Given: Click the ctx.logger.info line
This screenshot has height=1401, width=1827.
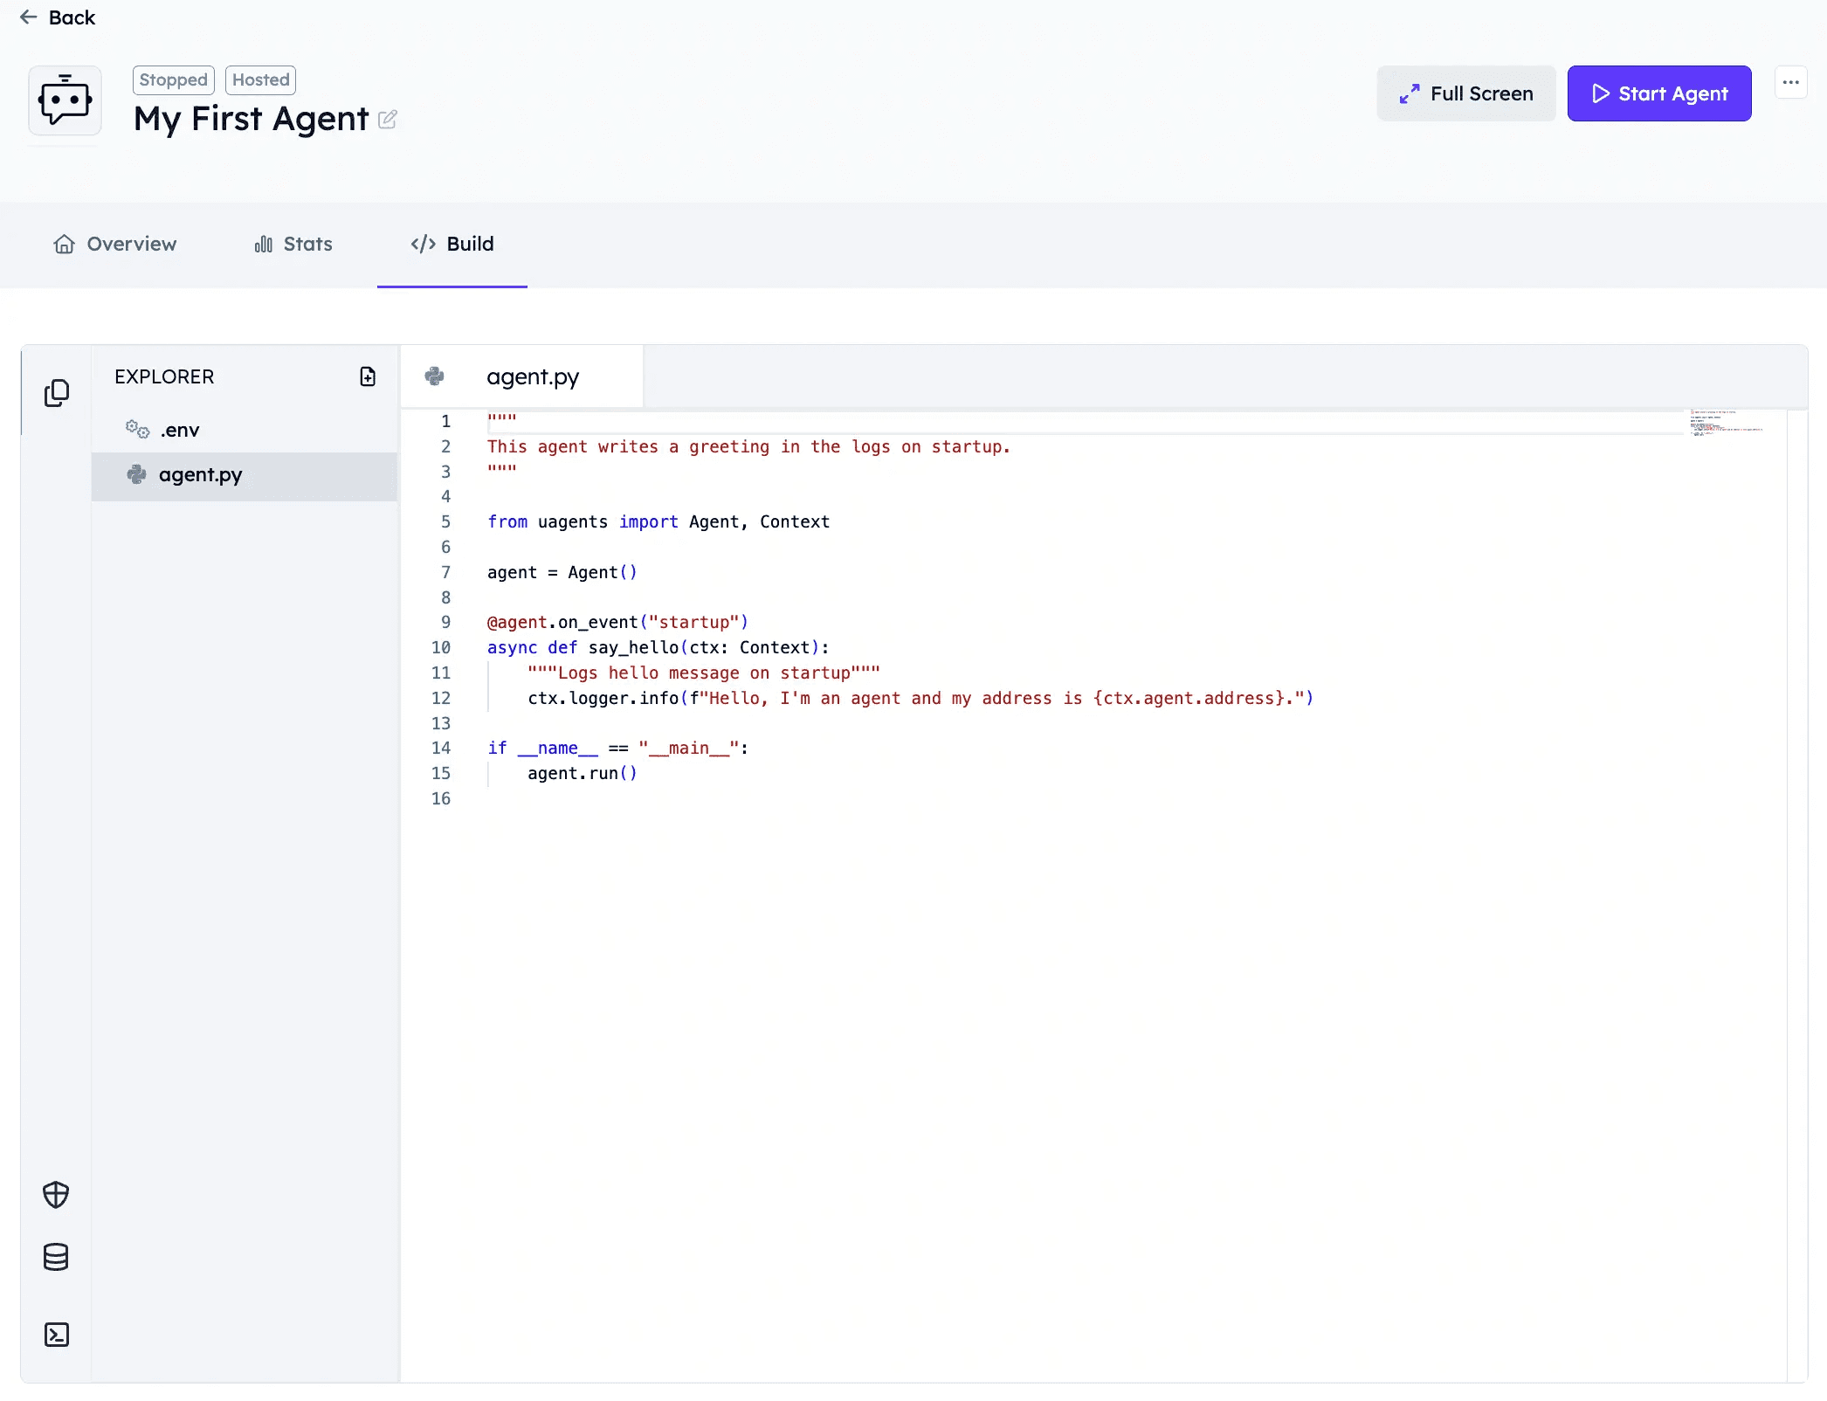Looking at the screenshot, I should tap(920, 698).
